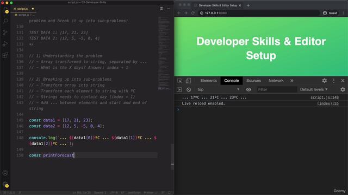Switch to the Elements tab in DevTools

click(208, 81)
